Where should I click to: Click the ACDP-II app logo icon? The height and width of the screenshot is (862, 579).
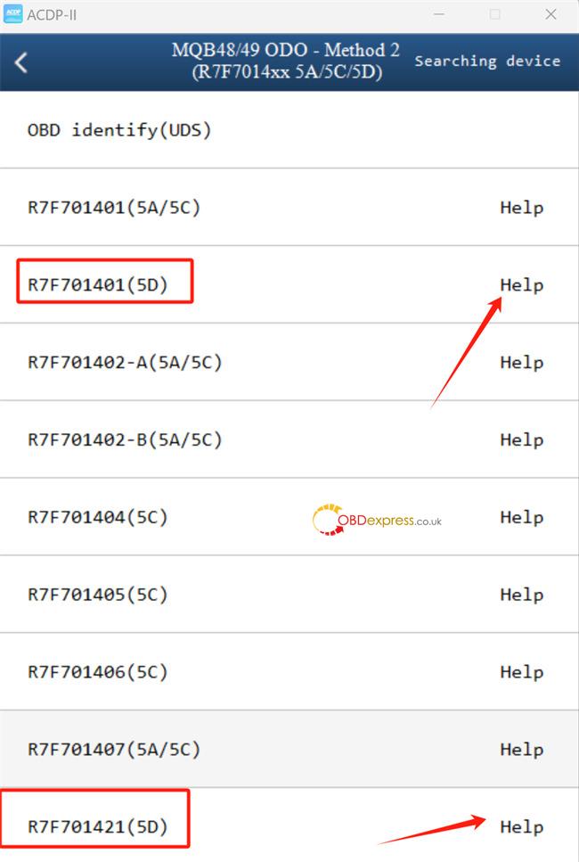13,13
